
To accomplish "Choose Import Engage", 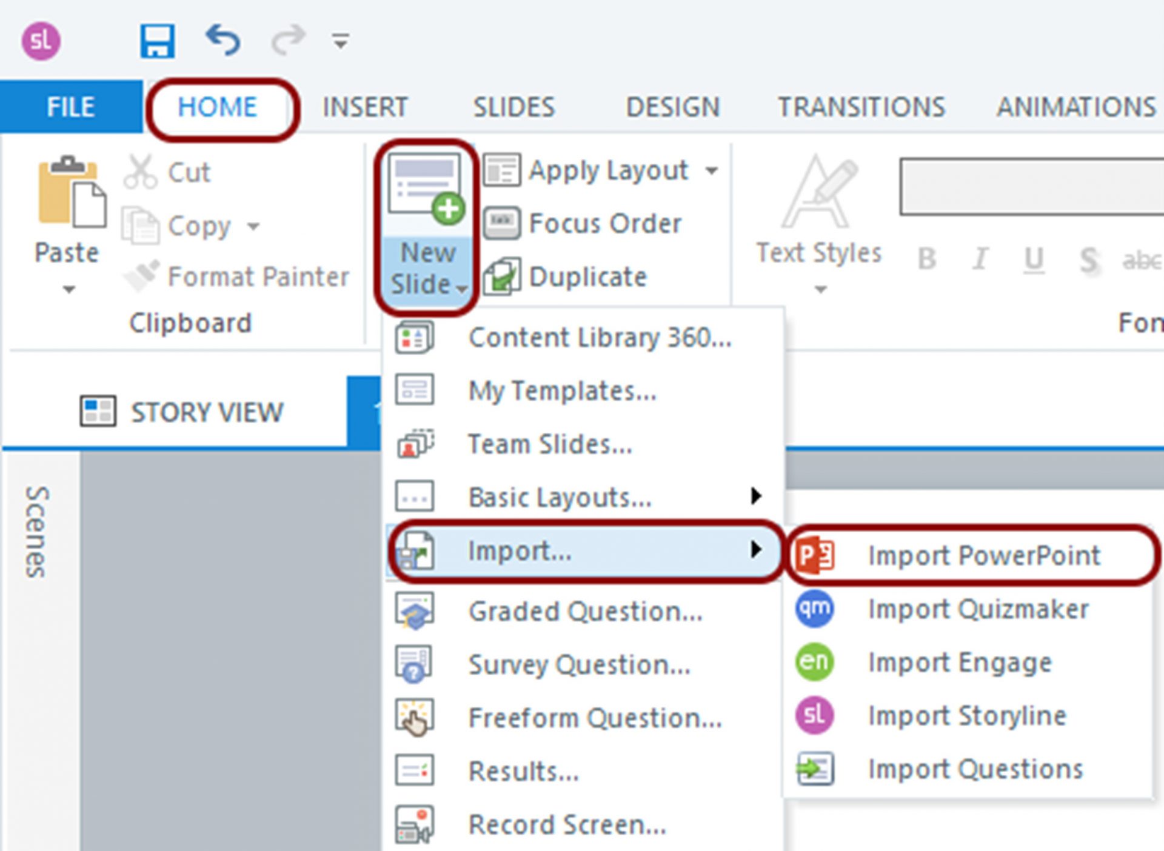I will (960, 662).
